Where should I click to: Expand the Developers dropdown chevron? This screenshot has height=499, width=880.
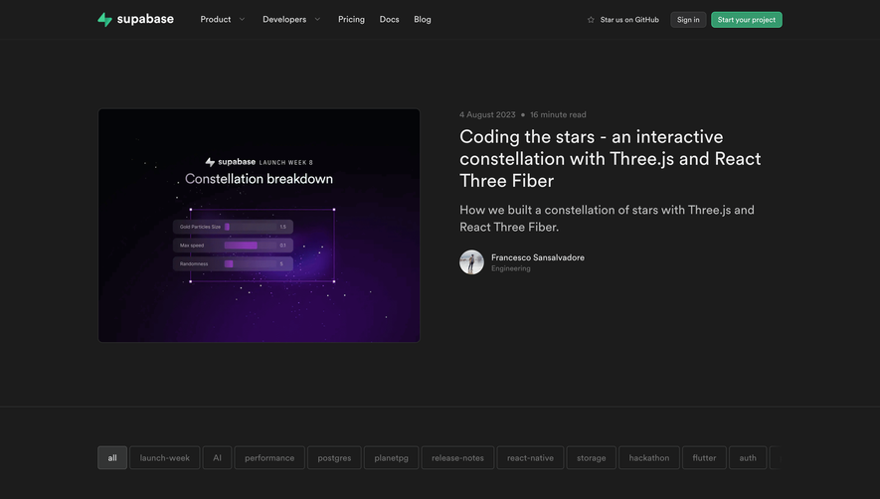pos(317,19)
